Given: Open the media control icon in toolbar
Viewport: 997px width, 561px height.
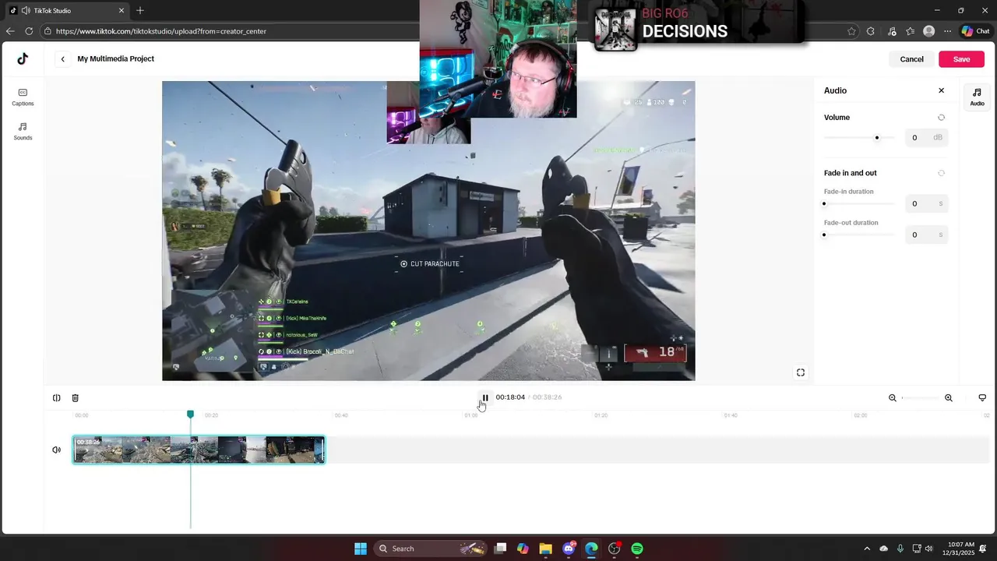Looking at the screenshot, I should (x=892, y=31).
